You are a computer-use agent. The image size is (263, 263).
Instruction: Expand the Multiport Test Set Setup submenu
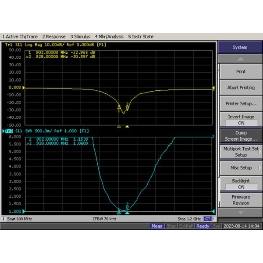click(x=241, y=152)
